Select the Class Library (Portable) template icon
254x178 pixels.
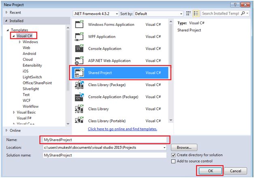click(x=79, y=121)
